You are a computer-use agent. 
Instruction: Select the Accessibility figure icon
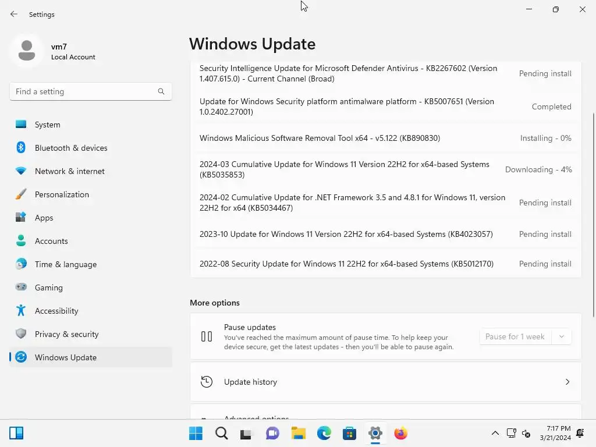tap(21, 311)
